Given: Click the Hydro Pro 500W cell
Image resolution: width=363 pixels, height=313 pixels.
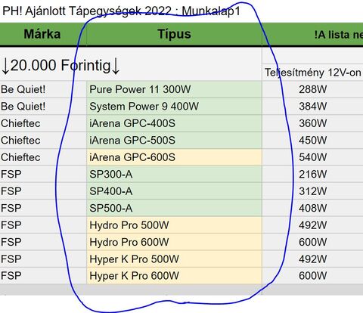Looking at the screenshot, I should click(174, 225).
